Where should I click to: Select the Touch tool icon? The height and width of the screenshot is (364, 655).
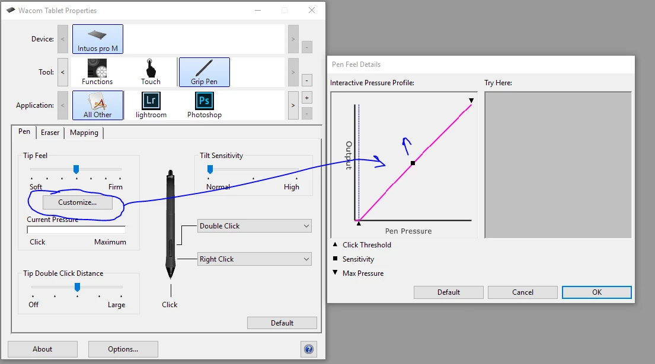pos(151,72)
